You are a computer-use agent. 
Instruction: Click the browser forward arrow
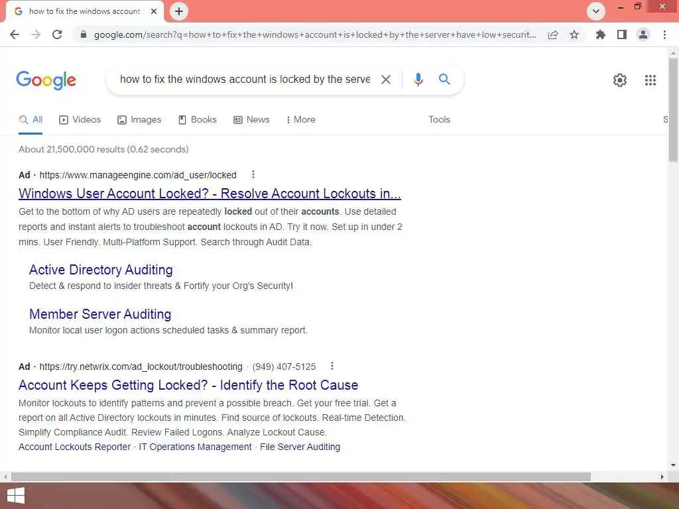tap(36, 34)
